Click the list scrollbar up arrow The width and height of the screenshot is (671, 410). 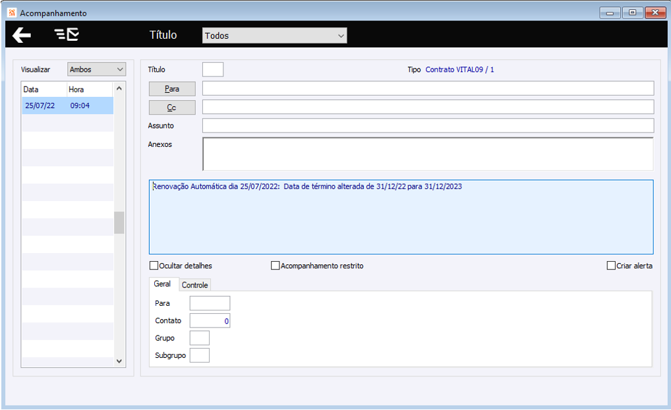point(119,88)
